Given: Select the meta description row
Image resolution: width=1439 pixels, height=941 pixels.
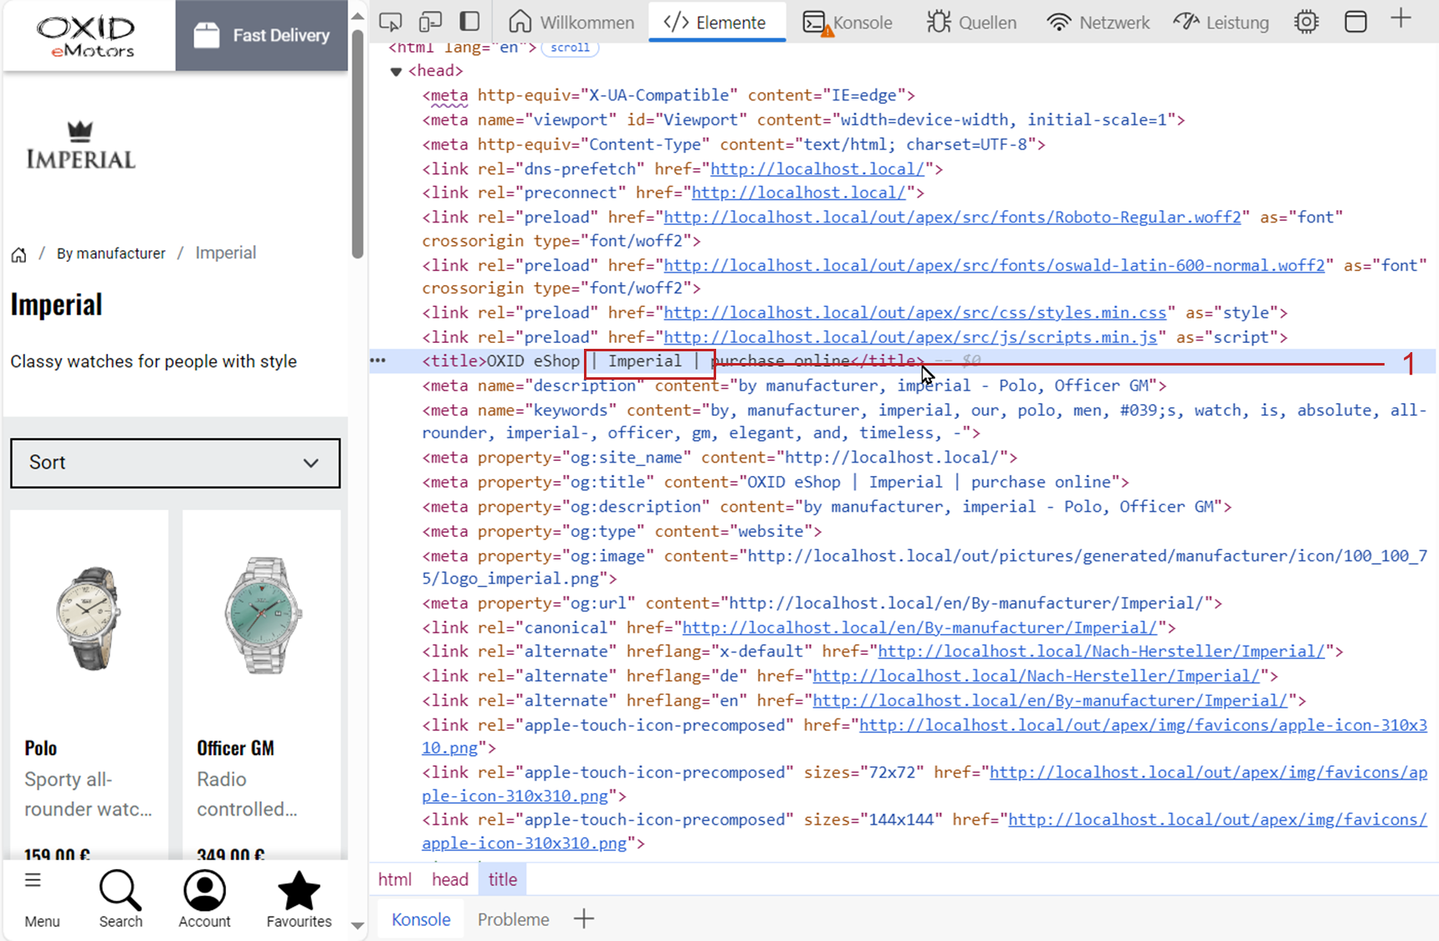Looking at the screenshot, I should coord(794,385).
